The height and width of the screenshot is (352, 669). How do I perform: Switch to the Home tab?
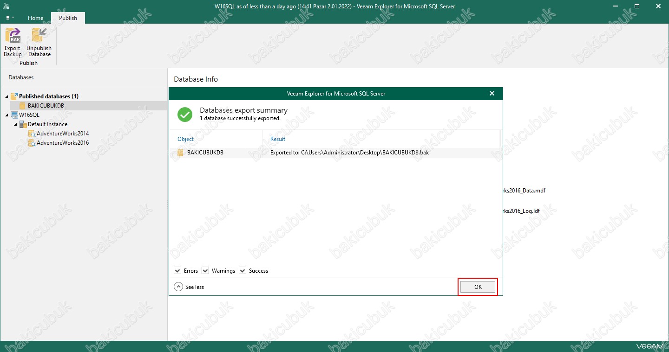35,18
